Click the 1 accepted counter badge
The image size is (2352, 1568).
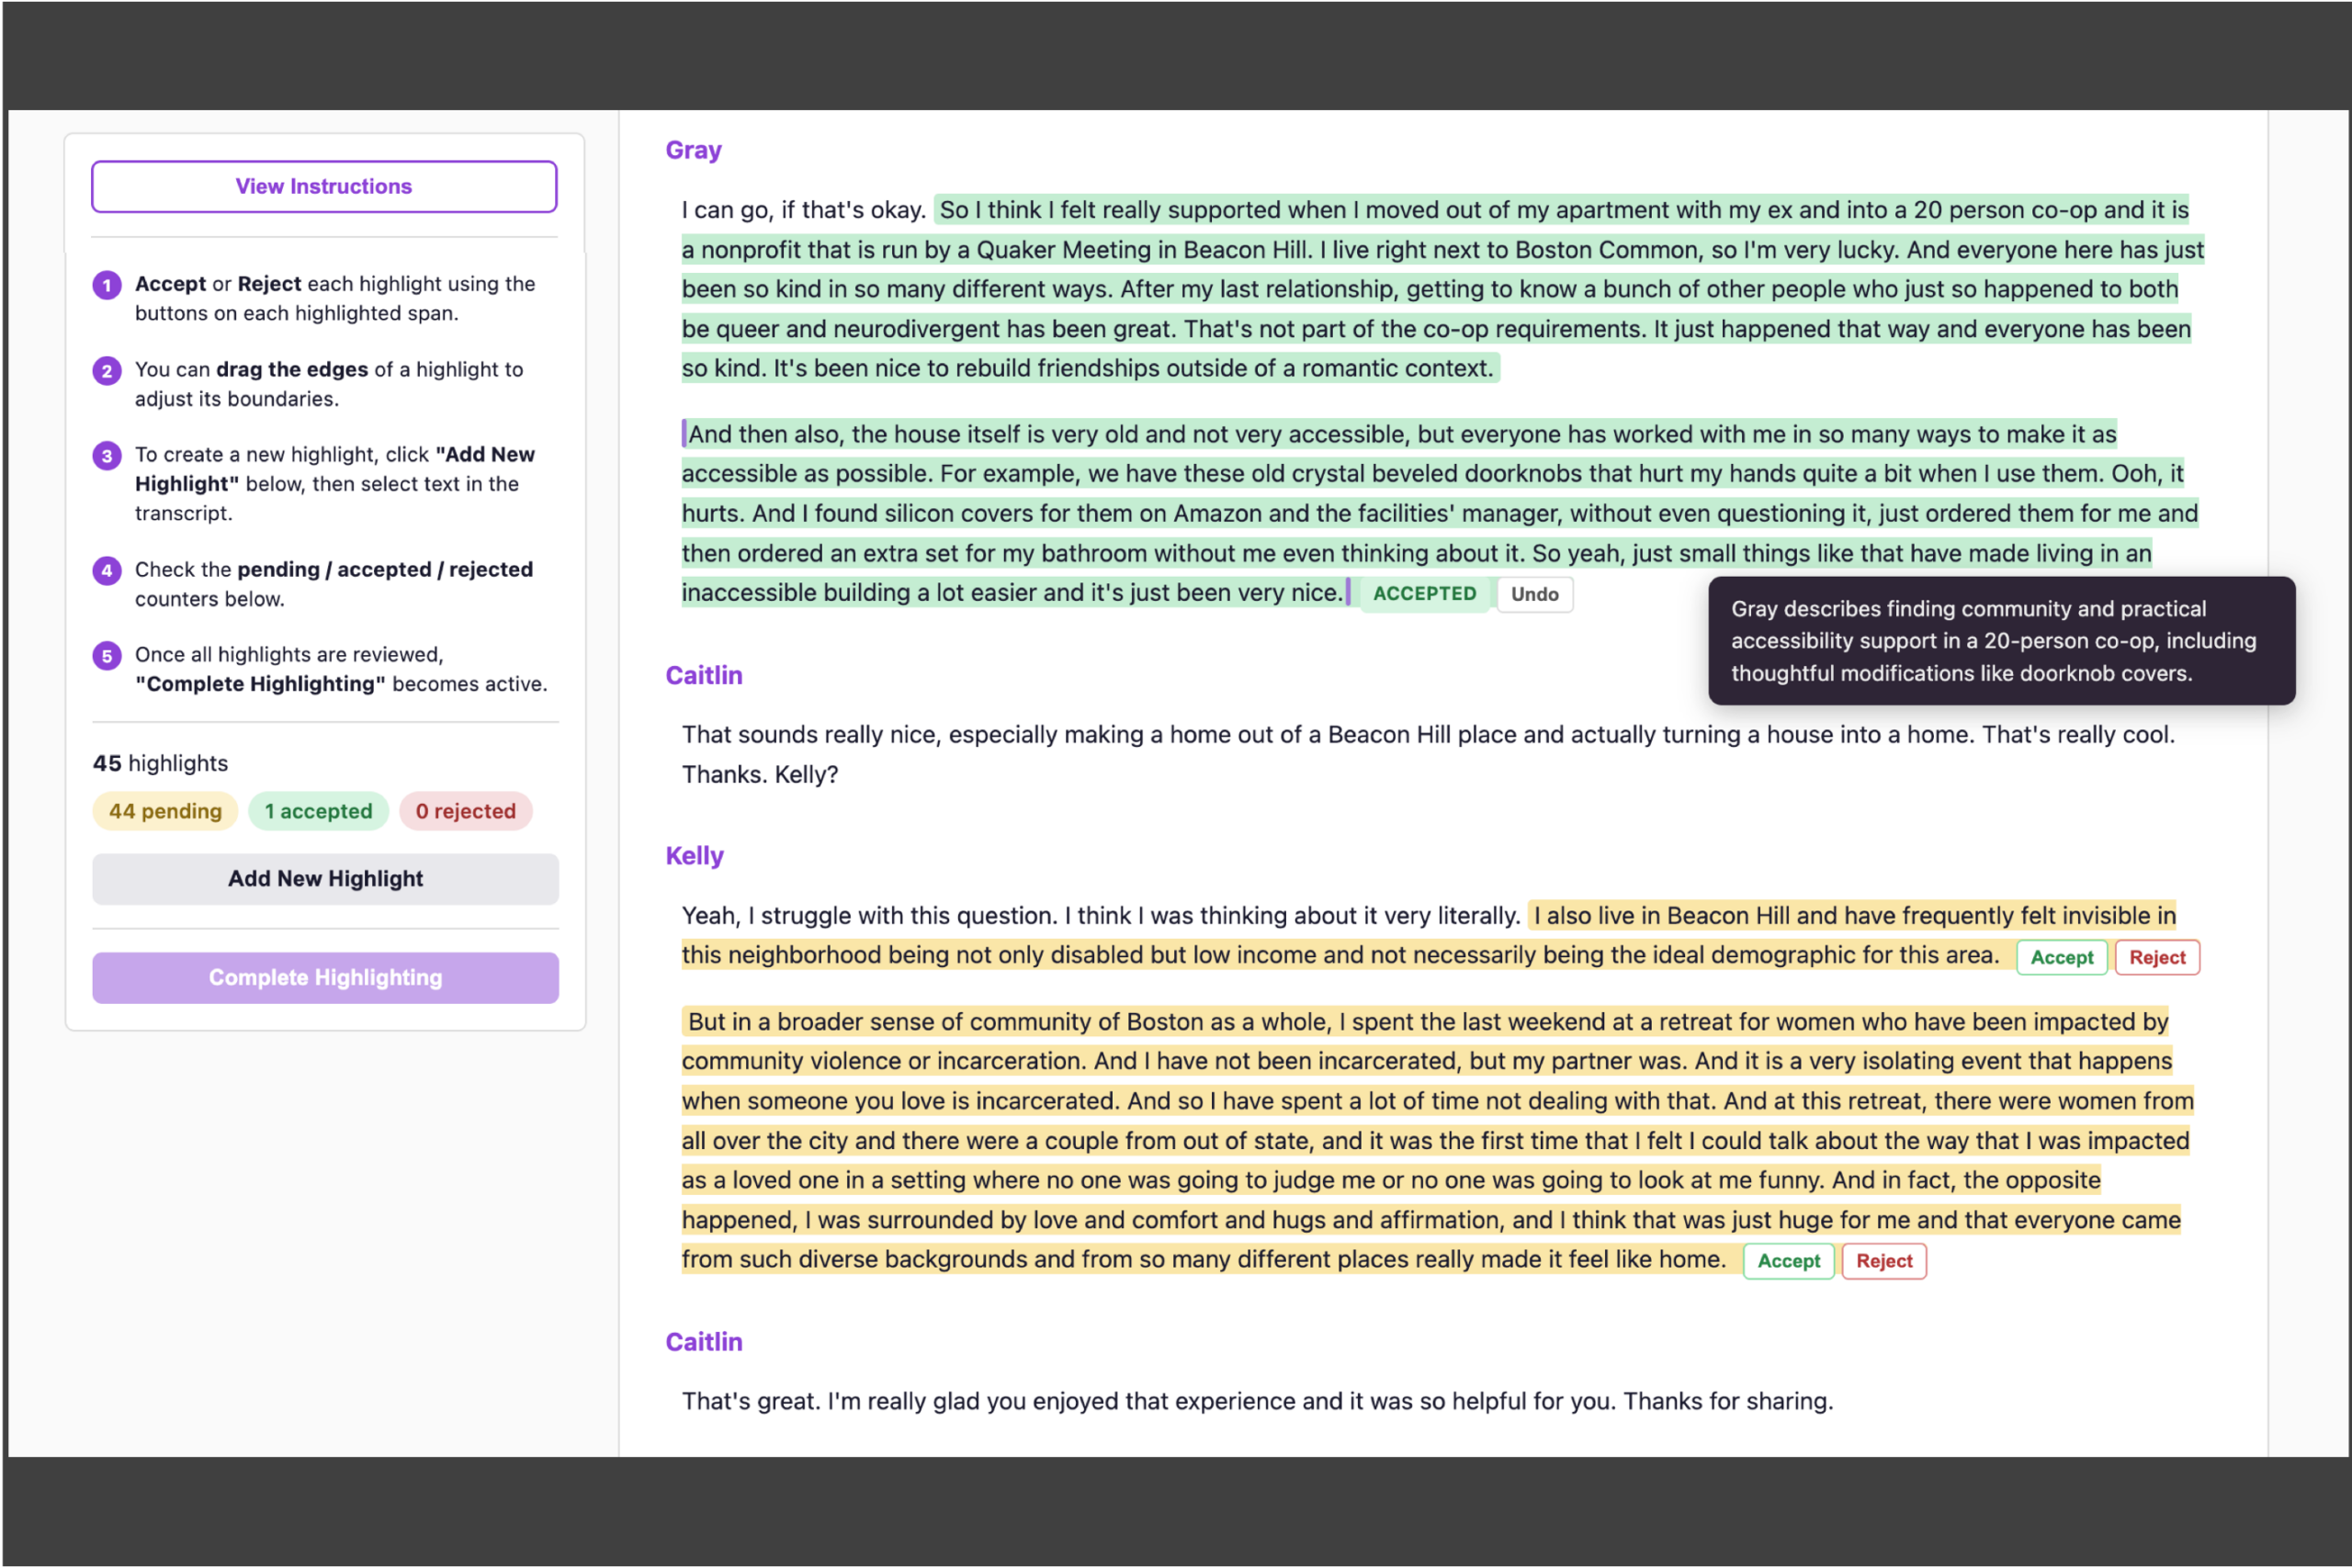pos(318,811)
